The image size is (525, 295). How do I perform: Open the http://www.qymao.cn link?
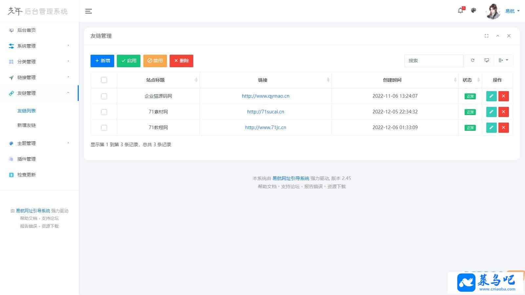(x=265, y=96)
